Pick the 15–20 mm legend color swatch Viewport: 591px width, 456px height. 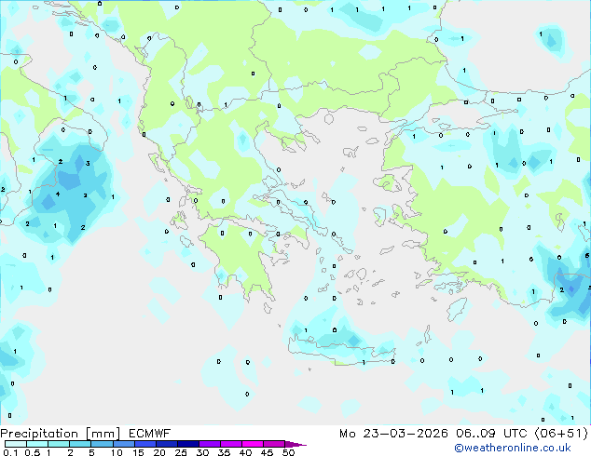tap(144, 444)
